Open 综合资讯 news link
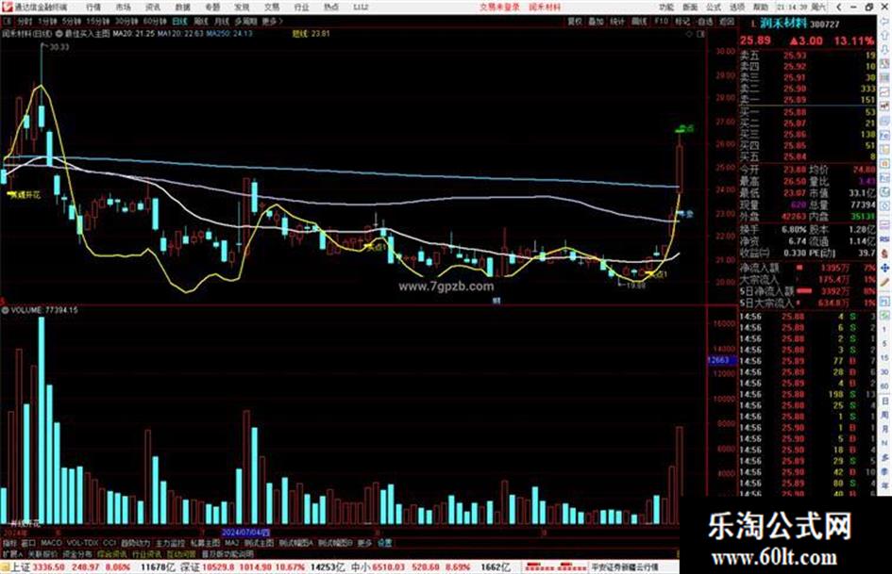This screenshot has height=574, width=892. tap(111, 553)
